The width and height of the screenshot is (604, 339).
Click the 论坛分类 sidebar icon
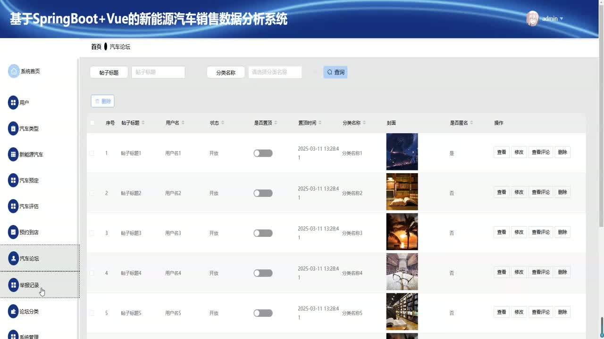click(x=13, y=311)
